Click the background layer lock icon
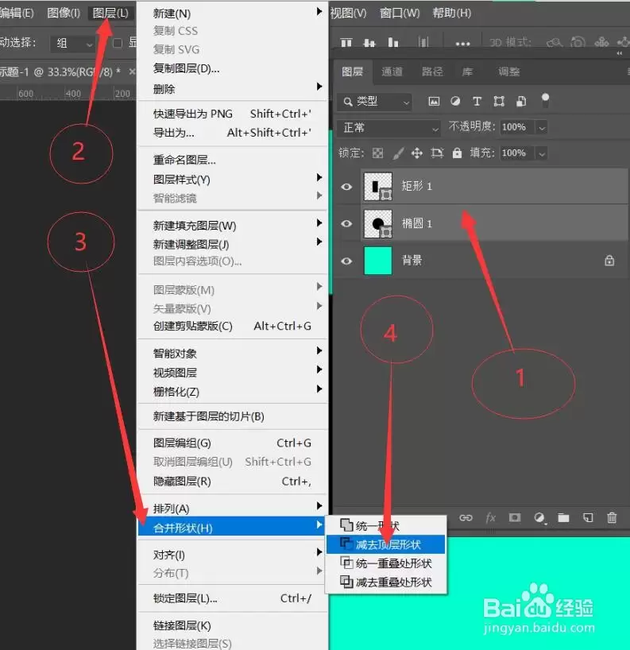Image resolution: width=630 pixels, height=650 pixels. pyautogui.click(x=609, y=261)
